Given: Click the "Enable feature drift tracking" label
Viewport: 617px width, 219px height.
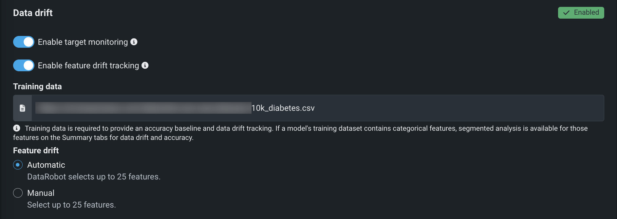Looking at the screenshot, I should click(x=88, y=66).
